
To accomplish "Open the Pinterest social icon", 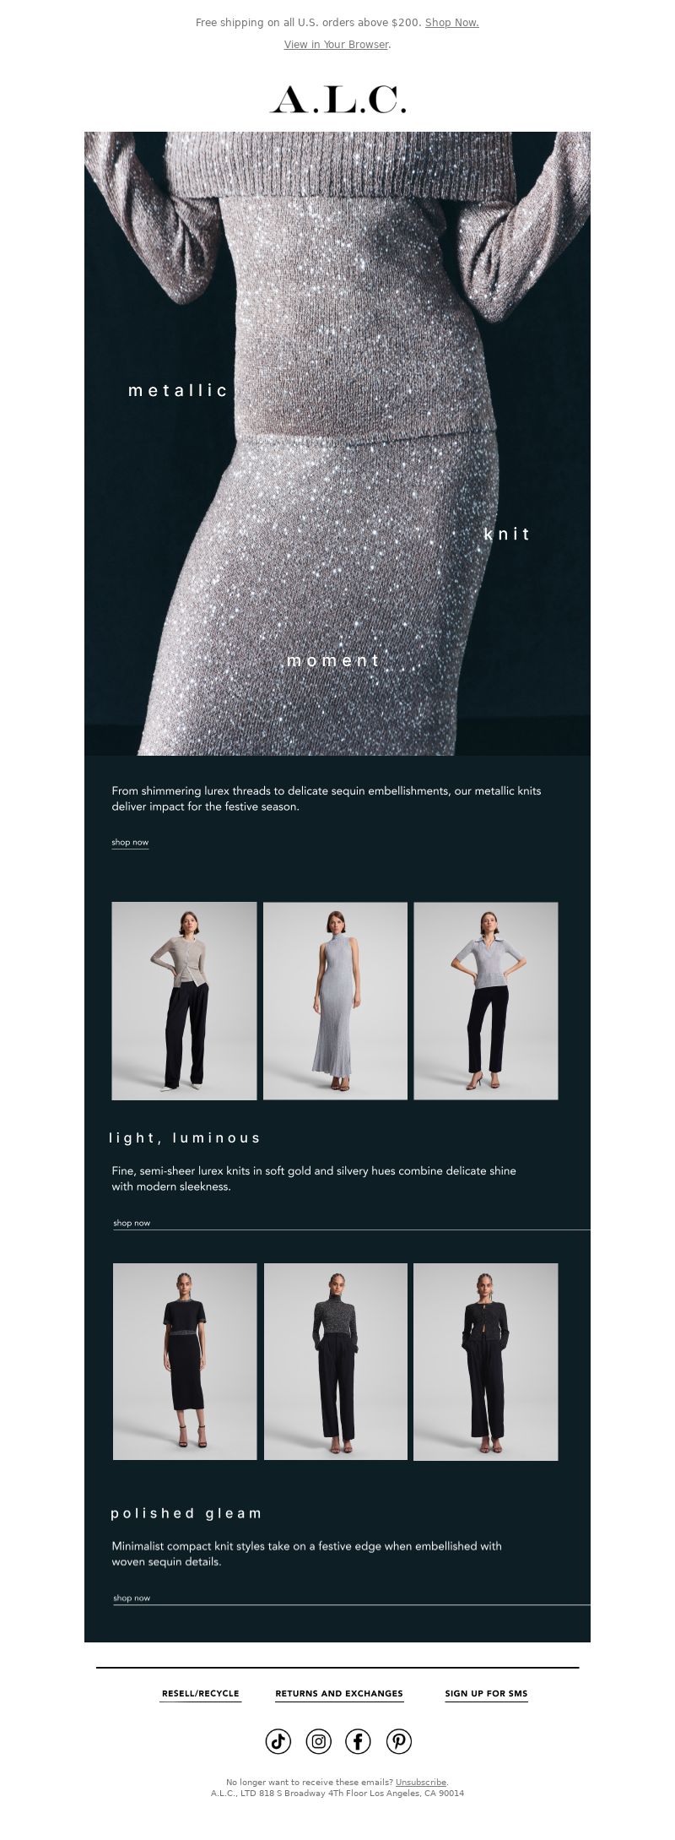I will (399, 1740).
